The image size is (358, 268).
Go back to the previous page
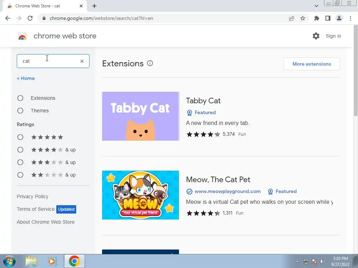8,18
